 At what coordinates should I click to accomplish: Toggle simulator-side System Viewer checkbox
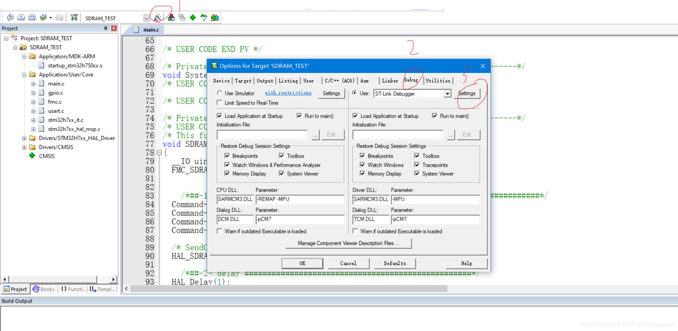tap(282, 173)
